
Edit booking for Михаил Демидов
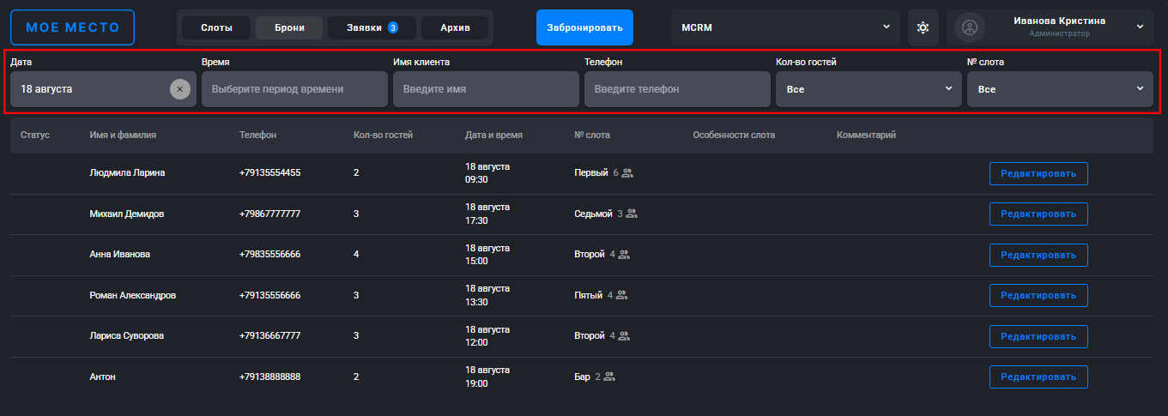coord(1038,214)
